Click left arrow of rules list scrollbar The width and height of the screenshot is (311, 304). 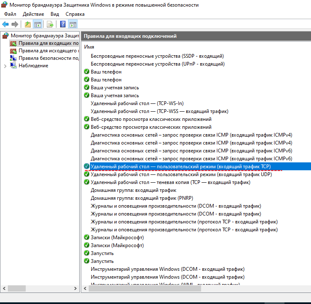(85, 288)
